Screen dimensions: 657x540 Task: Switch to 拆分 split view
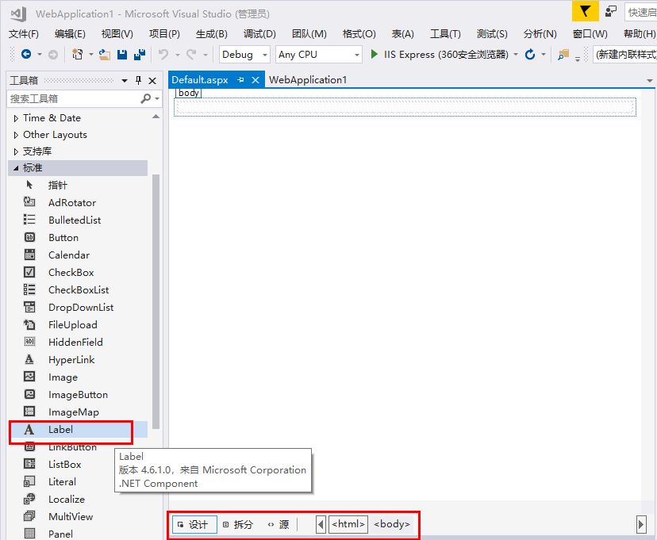pyautogui.click(x=238, y=524)
